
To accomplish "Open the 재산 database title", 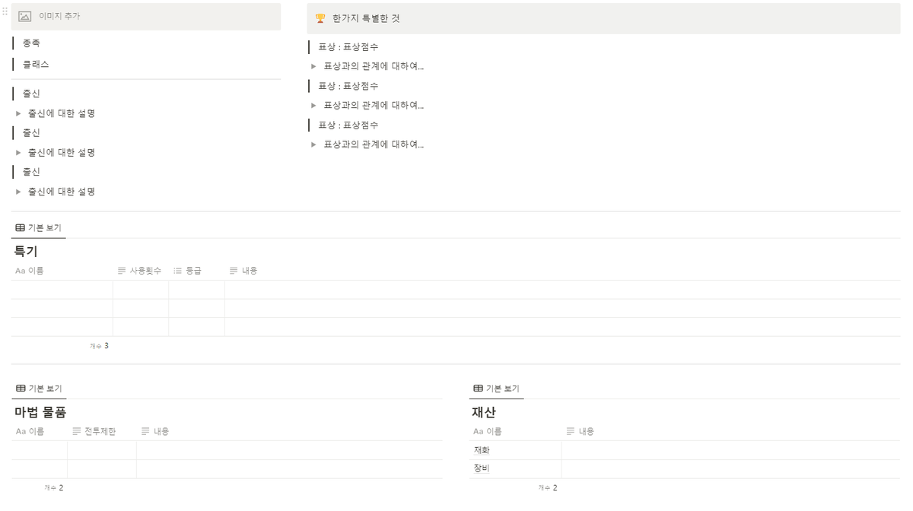I will coord(484,412).
